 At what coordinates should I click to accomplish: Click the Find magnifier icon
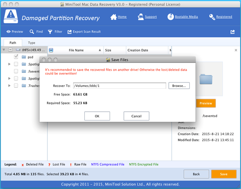[32, 32]
